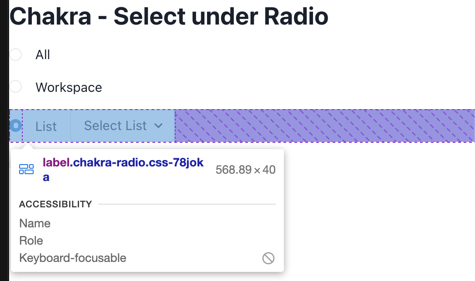Choose the List radio option
This screenshot has height=281, width=475.
click(x=15, y=125)
